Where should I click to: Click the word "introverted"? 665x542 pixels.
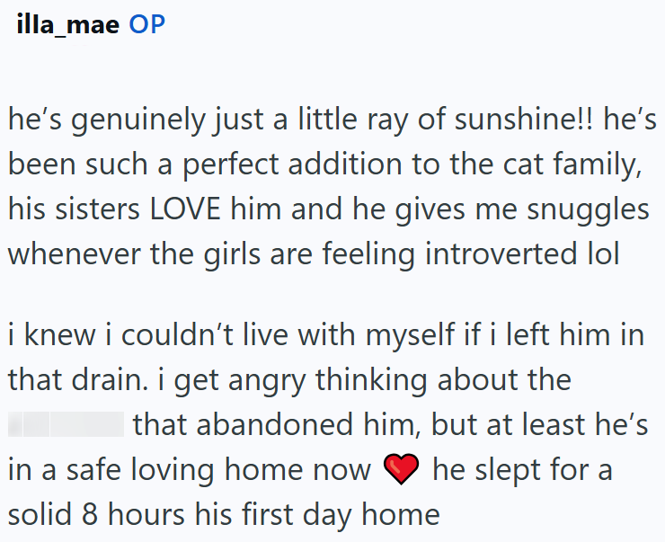tap(501, 254)
